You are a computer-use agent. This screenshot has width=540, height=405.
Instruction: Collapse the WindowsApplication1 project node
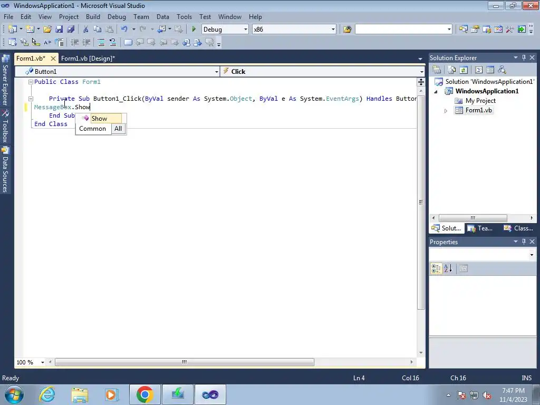coord(436,92)
